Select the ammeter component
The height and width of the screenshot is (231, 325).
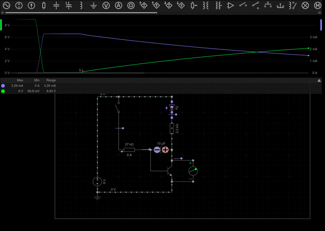[x=119, y=6]
